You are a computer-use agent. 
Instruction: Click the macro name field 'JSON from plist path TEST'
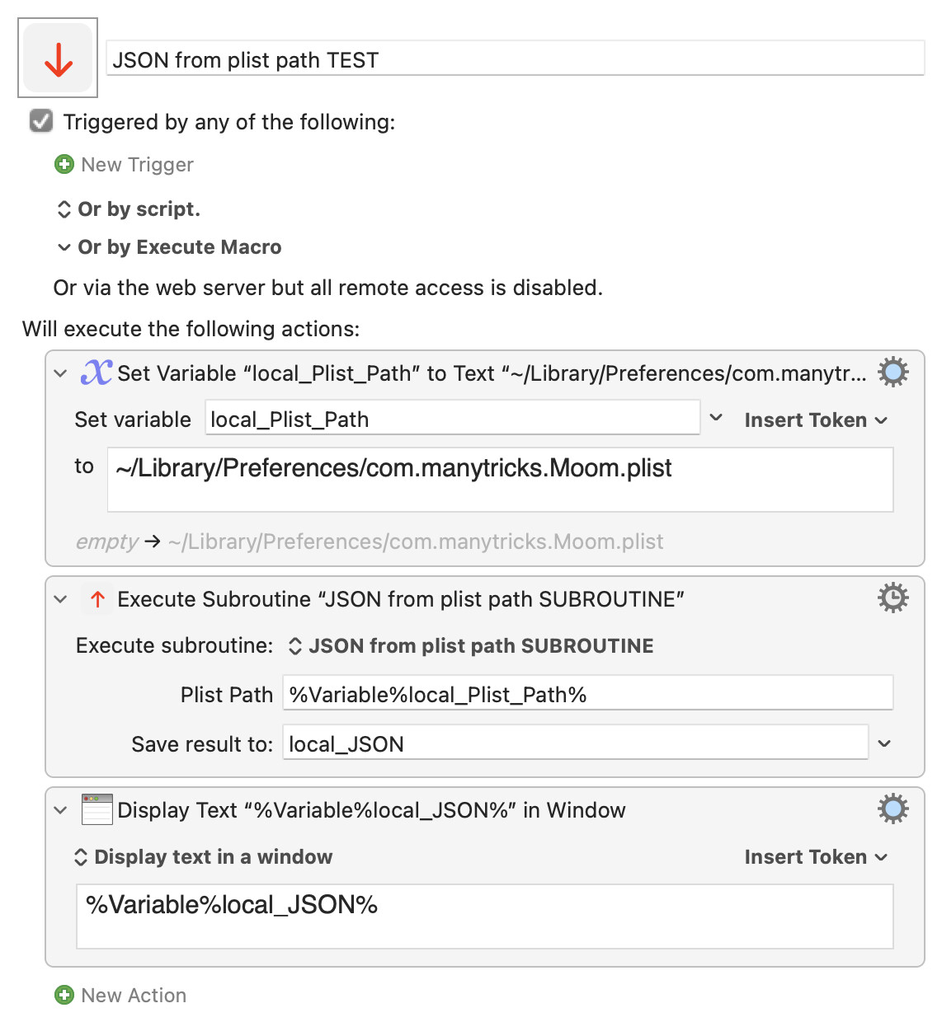515,60
